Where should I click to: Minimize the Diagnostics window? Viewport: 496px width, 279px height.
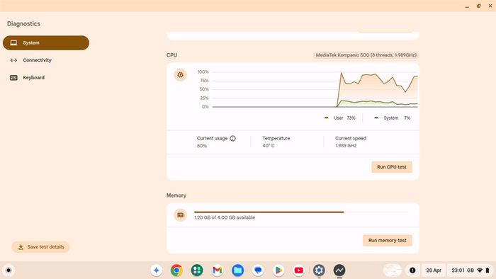467,6
